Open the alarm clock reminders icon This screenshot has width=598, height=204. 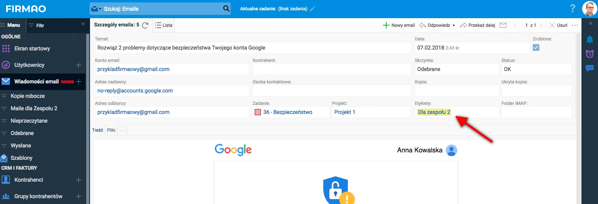click(589, 54)
